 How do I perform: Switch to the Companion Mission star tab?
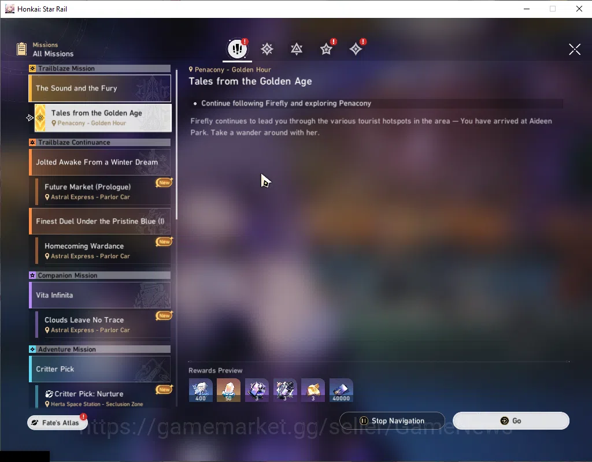click(x=326, y=49)
